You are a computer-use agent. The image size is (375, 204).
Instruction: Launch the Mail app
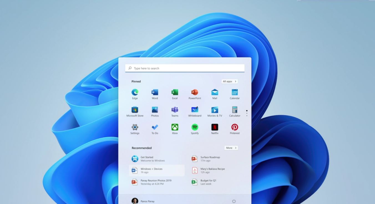click(x=214, y=92)
